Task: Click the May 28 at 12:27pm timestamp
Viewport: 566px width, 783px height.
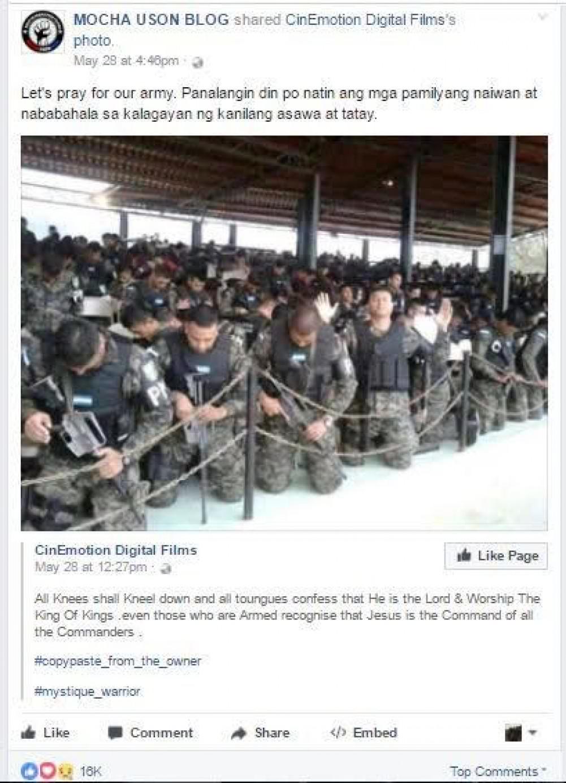Action: pyautogui.click(x=91, y=567)
